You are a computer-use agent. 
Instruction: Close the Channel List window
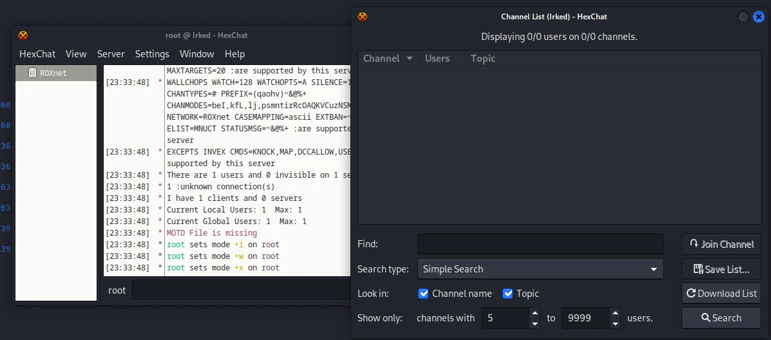tap(758, 17)
